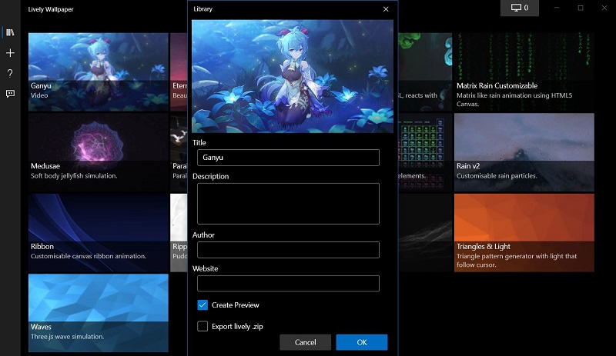This screenshot has width=616, height=356.
Task: Select the Medusae jellyfish wallpaper tile
Action: (x=99, y=152)
